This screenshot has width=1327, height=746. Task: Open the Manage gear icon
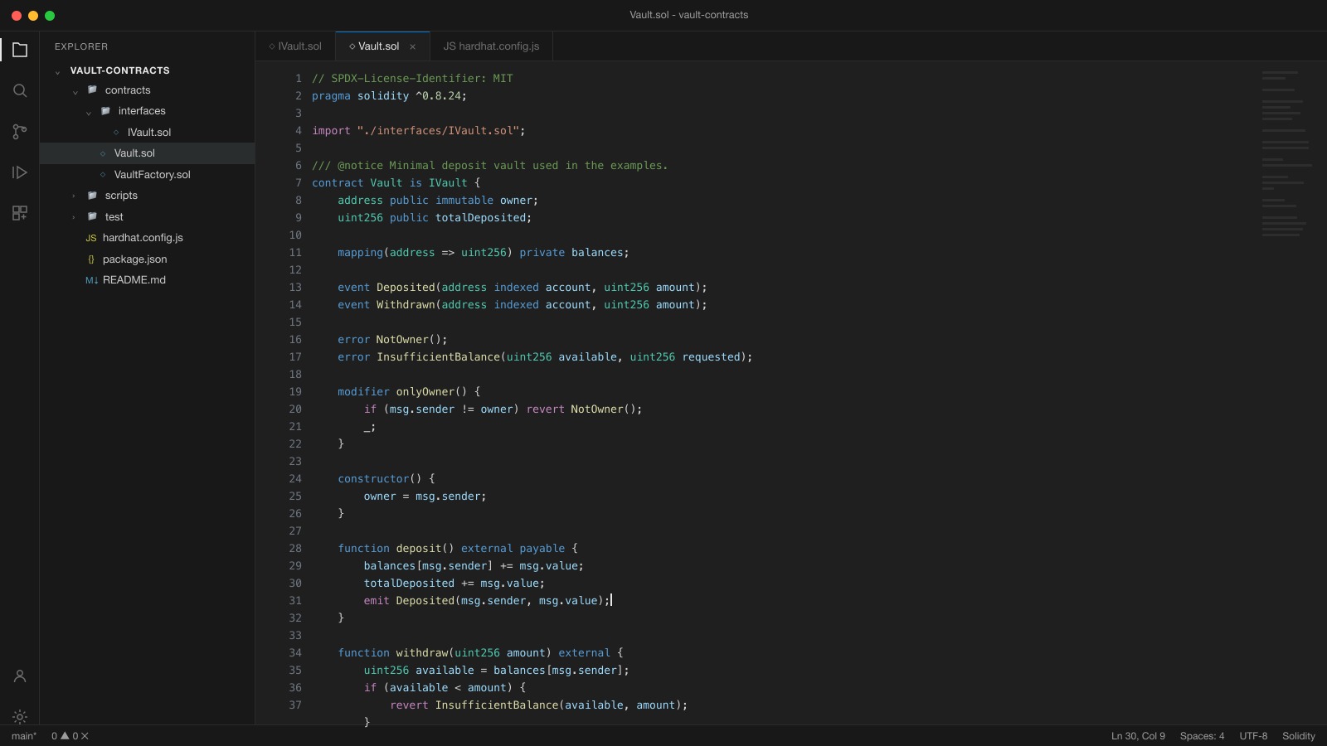coord(20,717)
